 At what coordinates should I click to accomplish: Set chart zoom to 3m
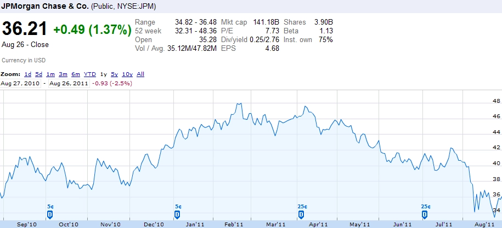click(x=63, y=74)
